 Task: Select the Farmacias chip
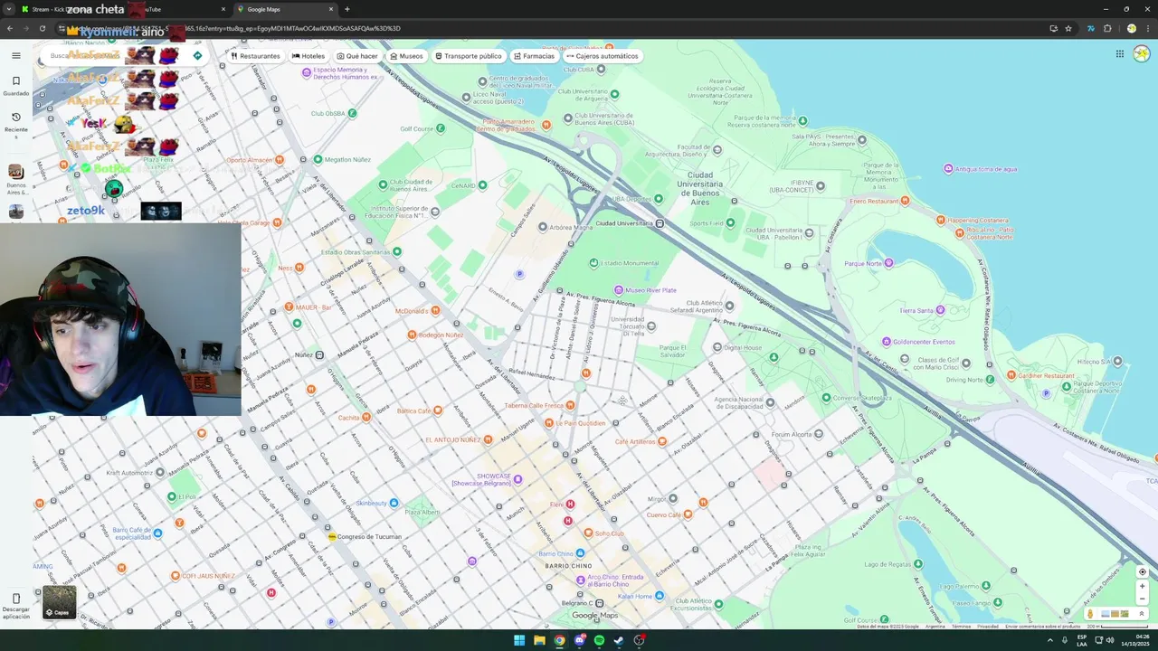click(534, 56)
